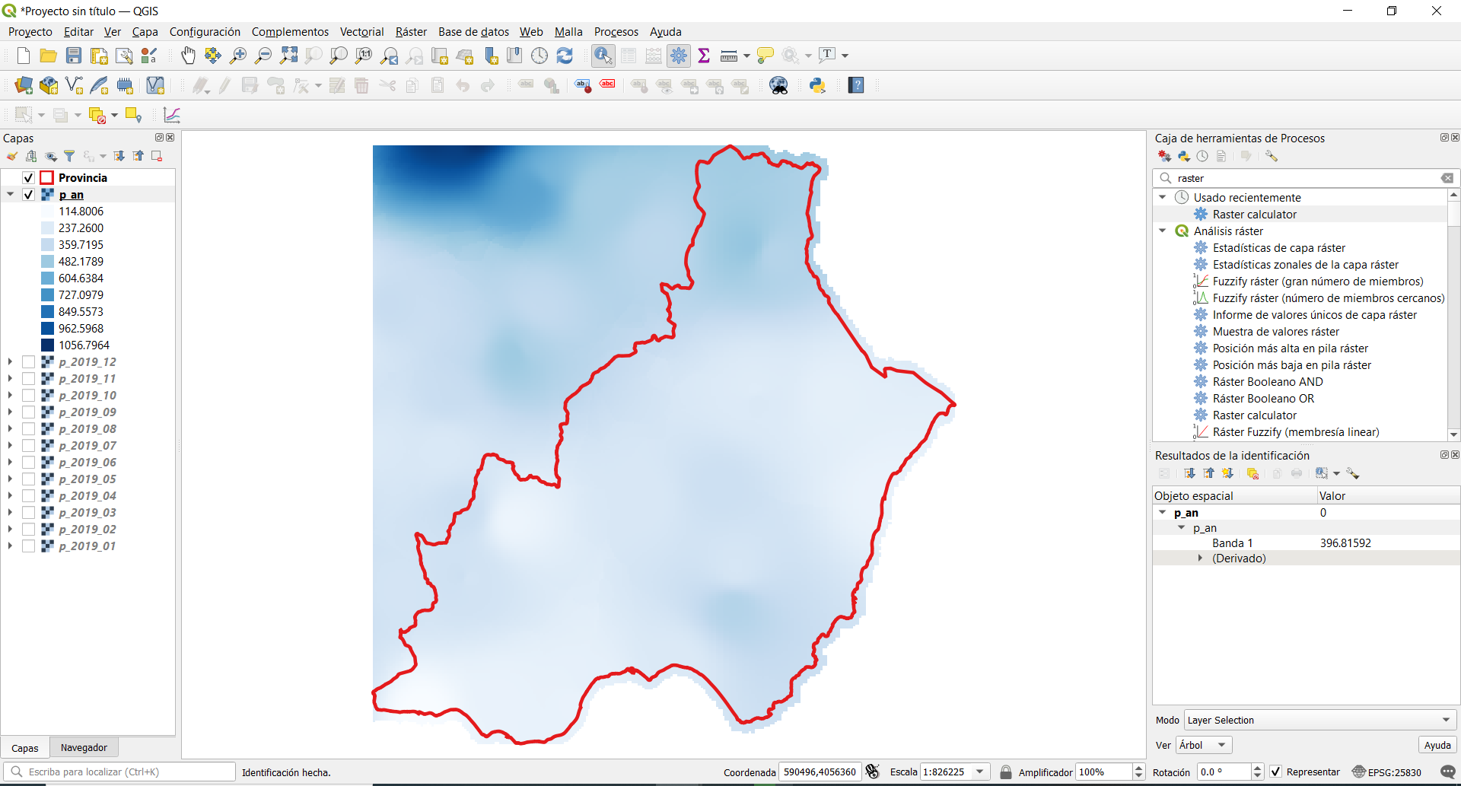Click the Zoom In tool
Screen dimensions: 1461x786
237,55
